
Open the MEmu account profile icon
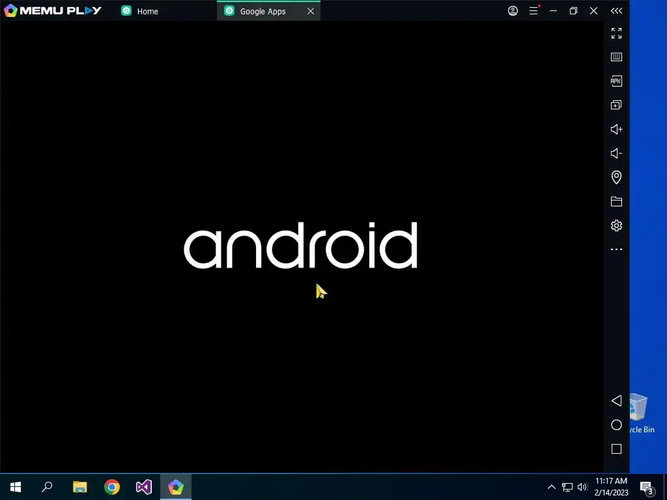tap(513, 10)
